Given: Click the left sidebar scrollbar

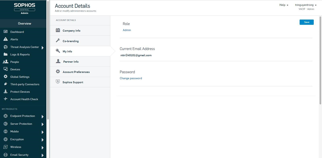Looking at the screenshot, I should click(48, 60).
